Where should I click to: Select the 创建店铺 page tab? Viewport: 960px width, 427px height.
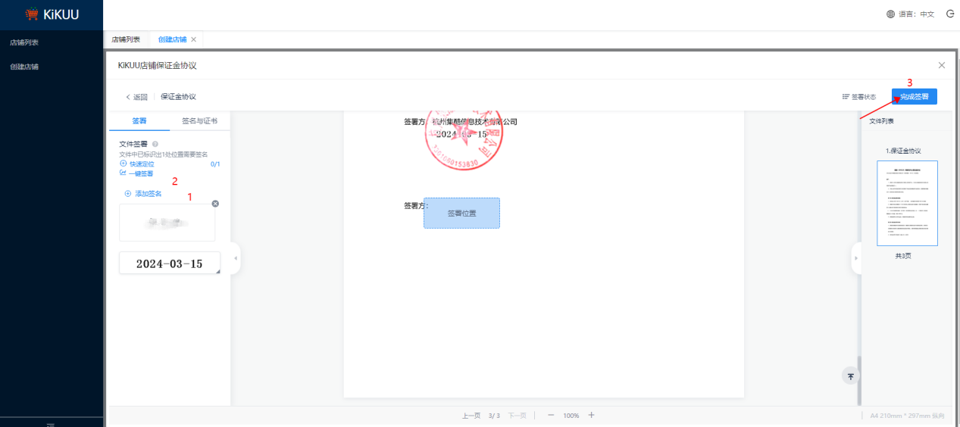coord(173,39)
